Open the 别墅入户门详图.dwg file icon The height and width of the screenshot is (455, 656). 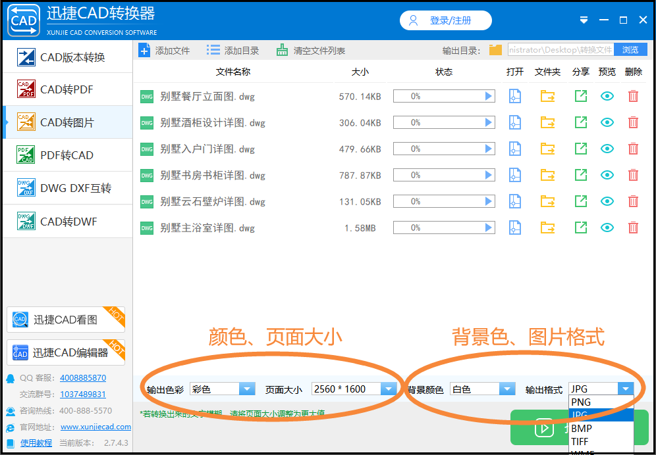click(514, 149)
